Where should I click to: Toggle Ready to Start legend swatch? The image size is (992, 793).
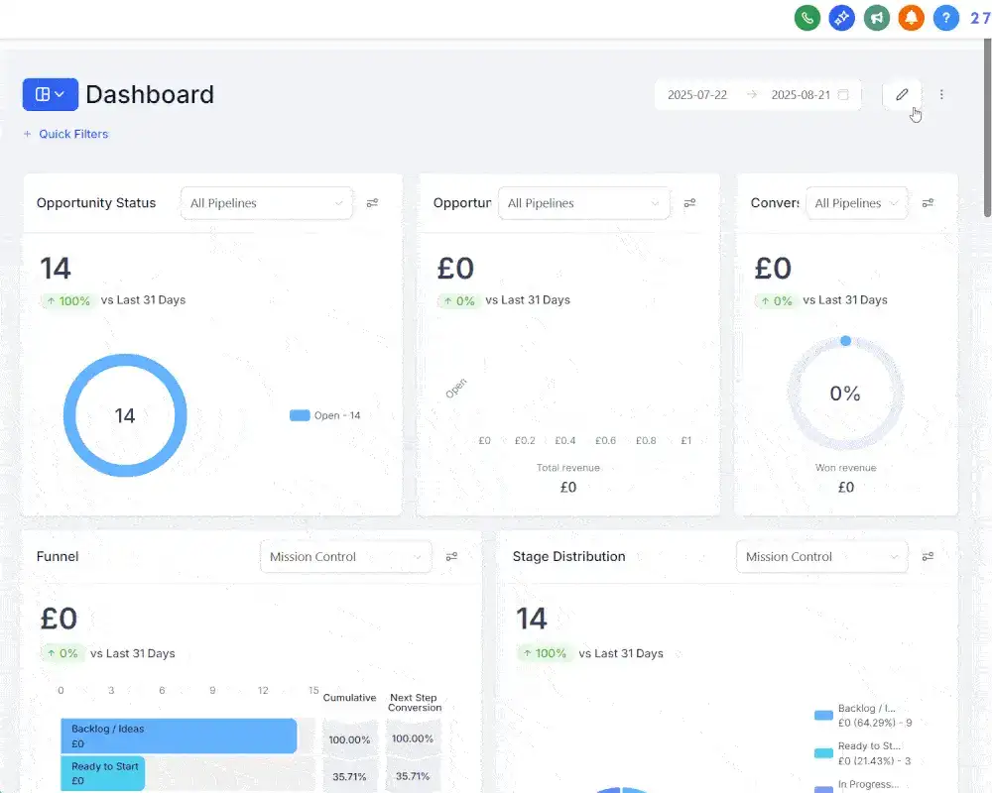(823, 753)
